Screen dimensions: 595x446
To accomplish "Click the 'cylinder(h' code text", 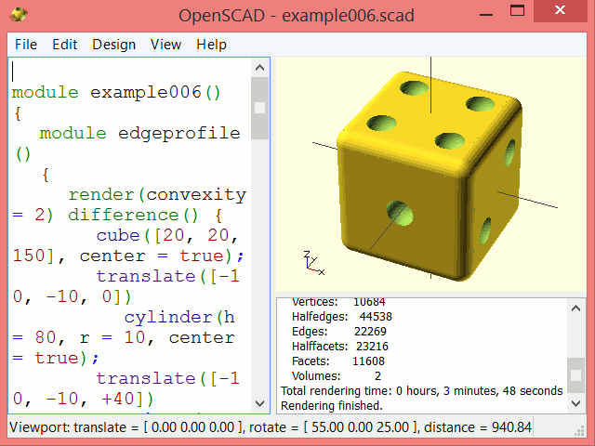I will (179, 318).
